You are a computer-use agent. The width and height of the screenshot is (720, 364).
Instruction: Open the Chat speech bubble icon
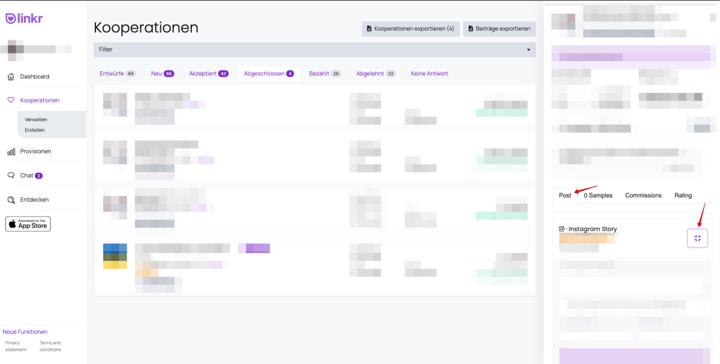point(11,176)
